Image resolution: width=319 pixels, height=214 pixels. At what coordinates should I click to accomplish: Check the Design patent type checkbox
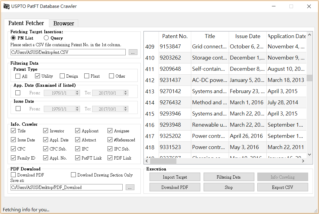[x=62, y=76]
